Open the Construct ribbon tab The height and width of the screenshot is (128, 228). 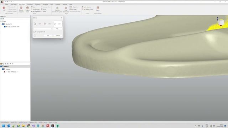[30, 4]
